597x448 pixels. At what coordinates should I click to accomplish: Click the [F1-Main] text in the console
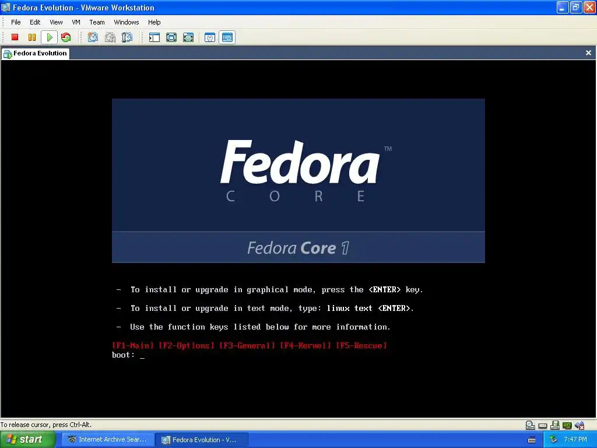tap(133, 345)
